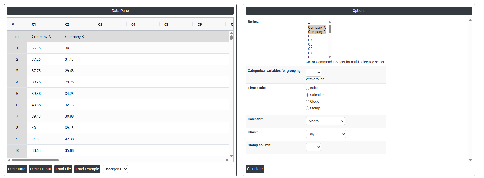Open the stockprice example dropdown
This screenshot has height=178, width=484.
(115, 169)
